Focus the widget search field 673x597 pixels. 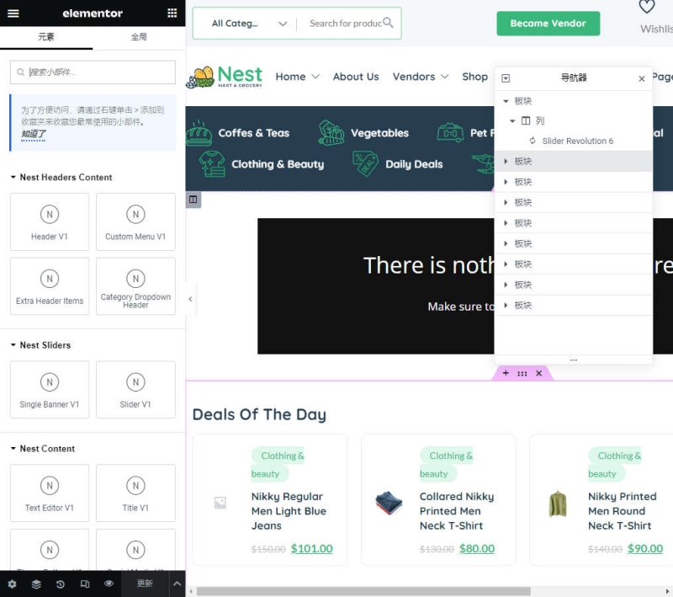pos(93,72)
